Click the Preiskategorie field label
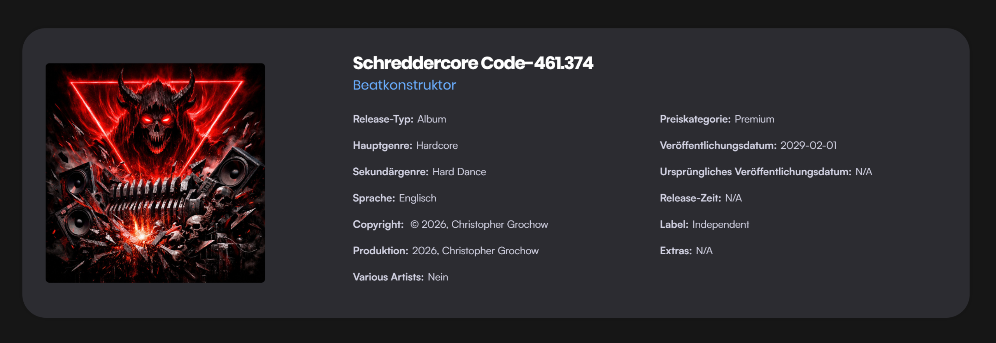 pos(695,119)
